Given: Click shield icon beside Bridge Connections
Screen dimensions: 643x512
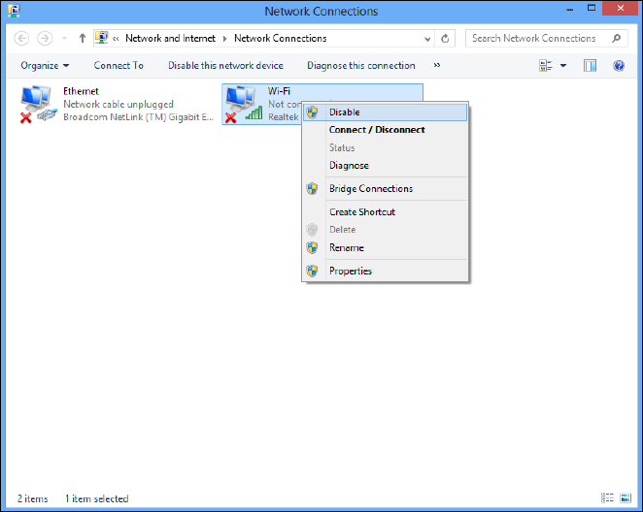Looking at the screenshot, I should 312,189.
